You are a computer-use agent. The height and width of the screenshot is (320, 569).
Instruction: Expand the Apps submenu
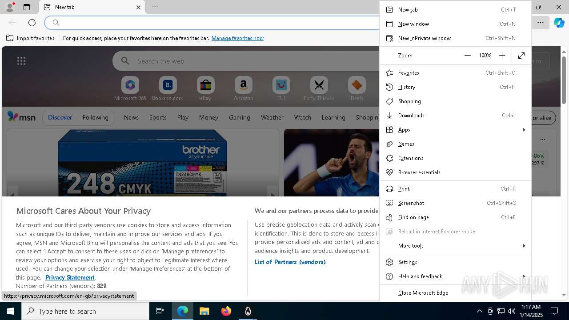click(456, 130)
